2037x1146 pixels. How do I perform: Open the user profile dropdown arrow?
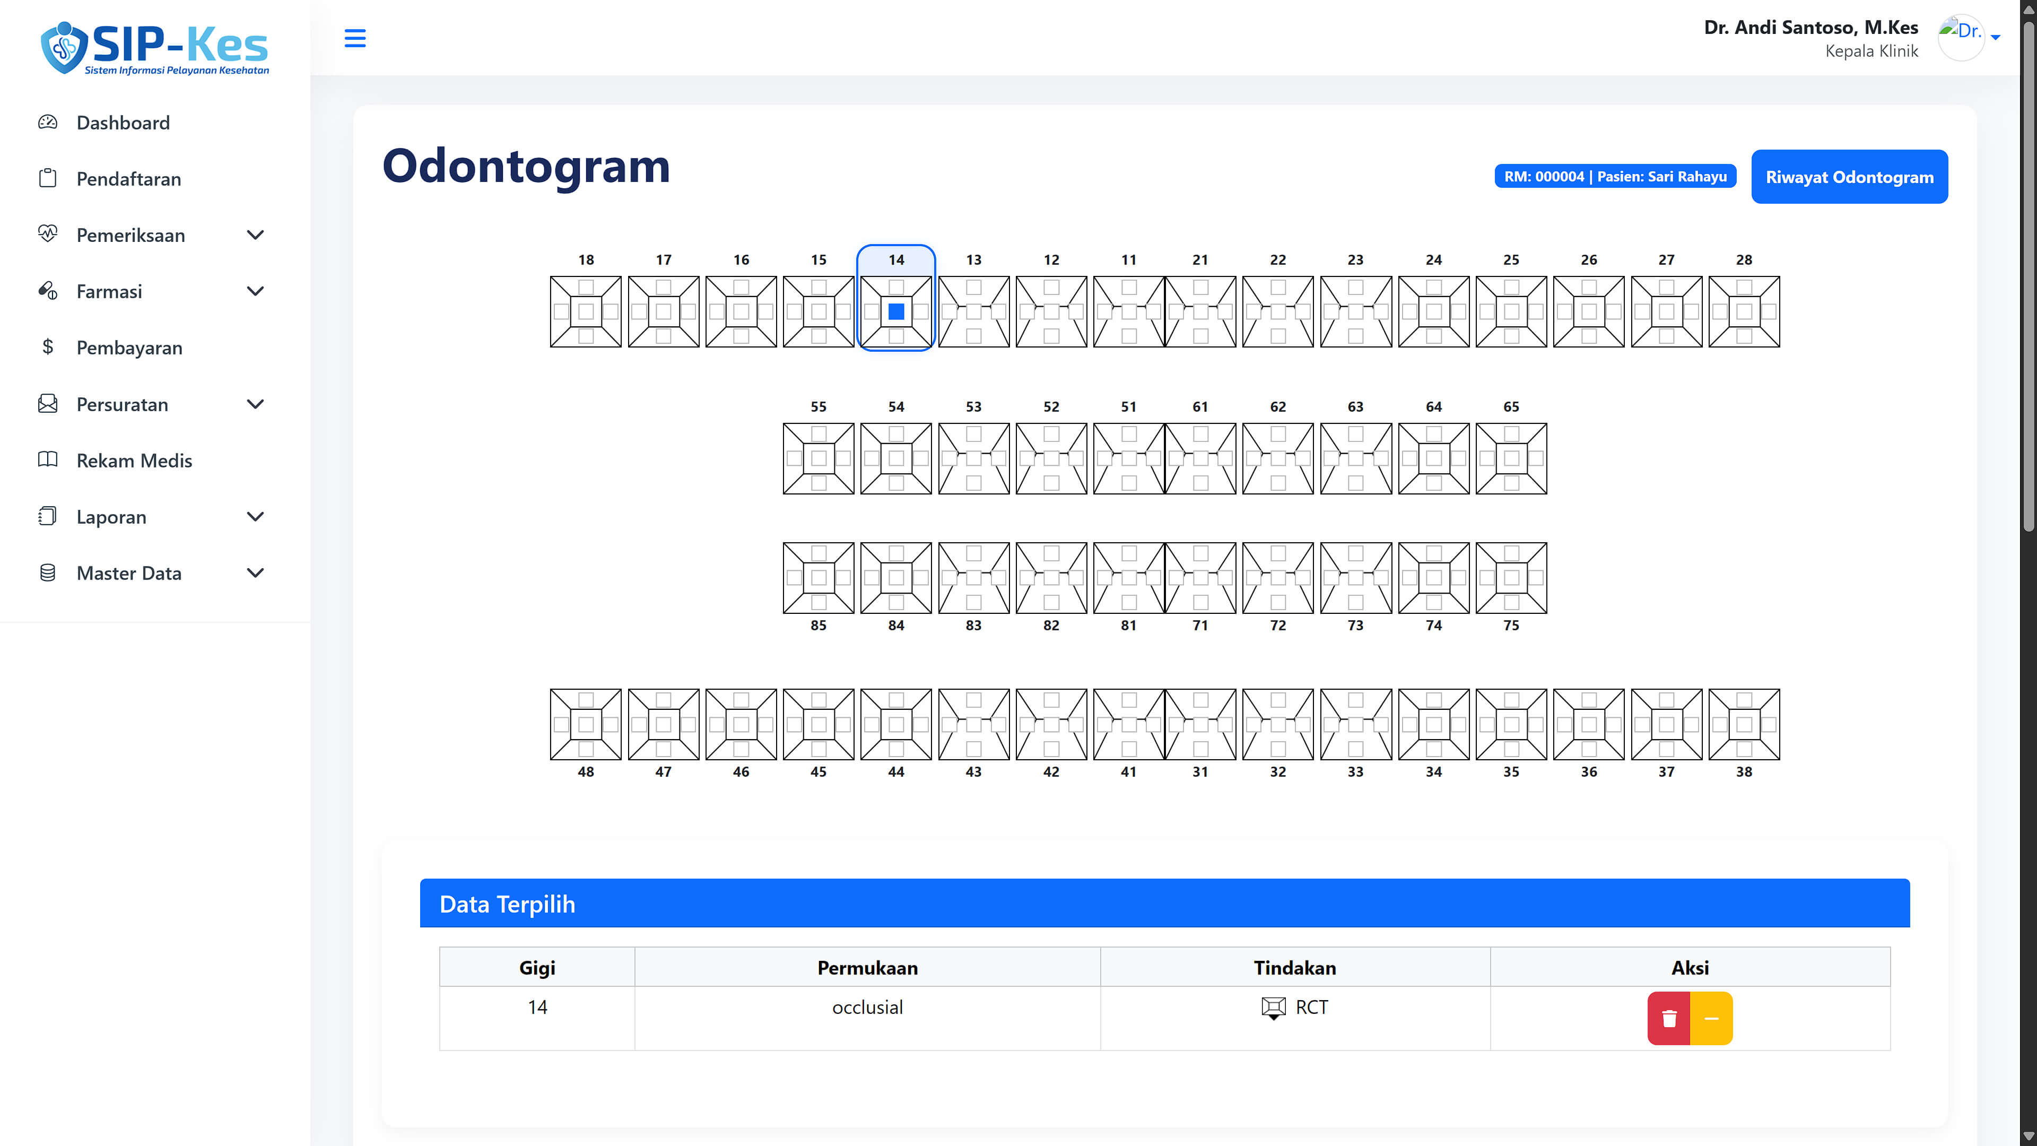click(x=1995, y=37)
